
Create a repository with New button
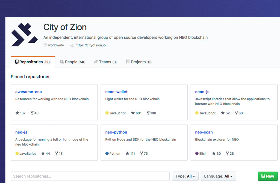[x=268, y=176]
